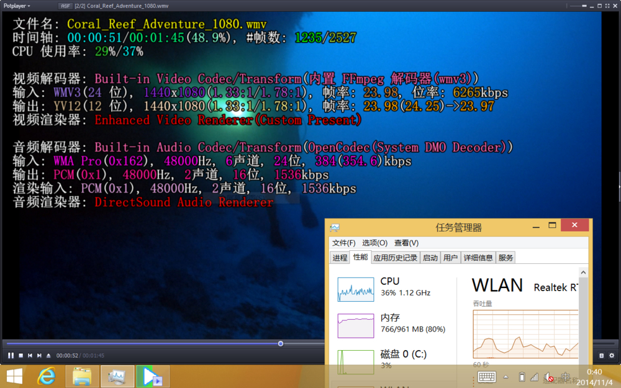Open File Explorer from the taskbar
621x388 pixels.
(82, 376)
